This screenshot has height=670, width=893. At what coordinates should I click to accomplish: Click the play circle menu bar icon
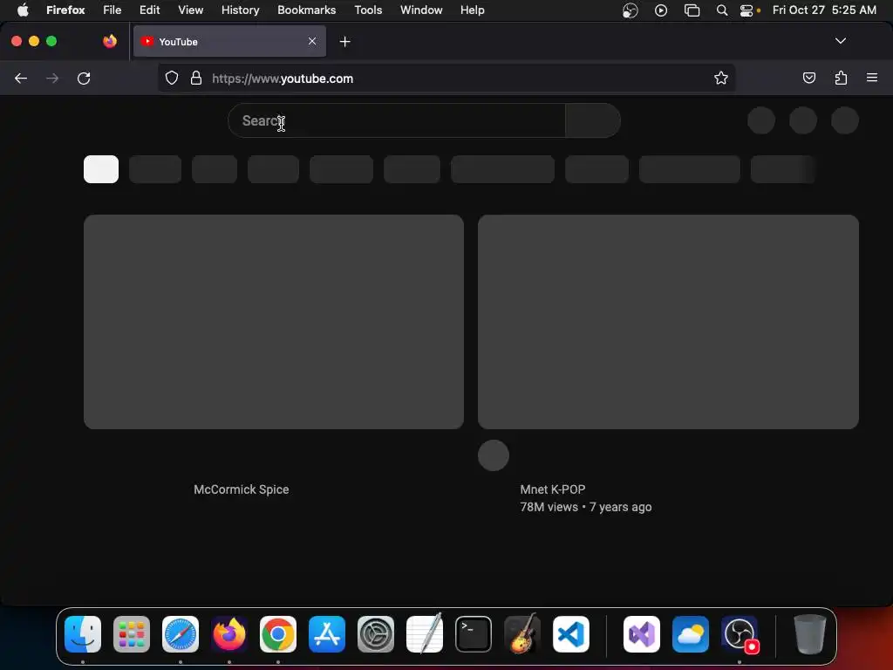pos(661,10)
